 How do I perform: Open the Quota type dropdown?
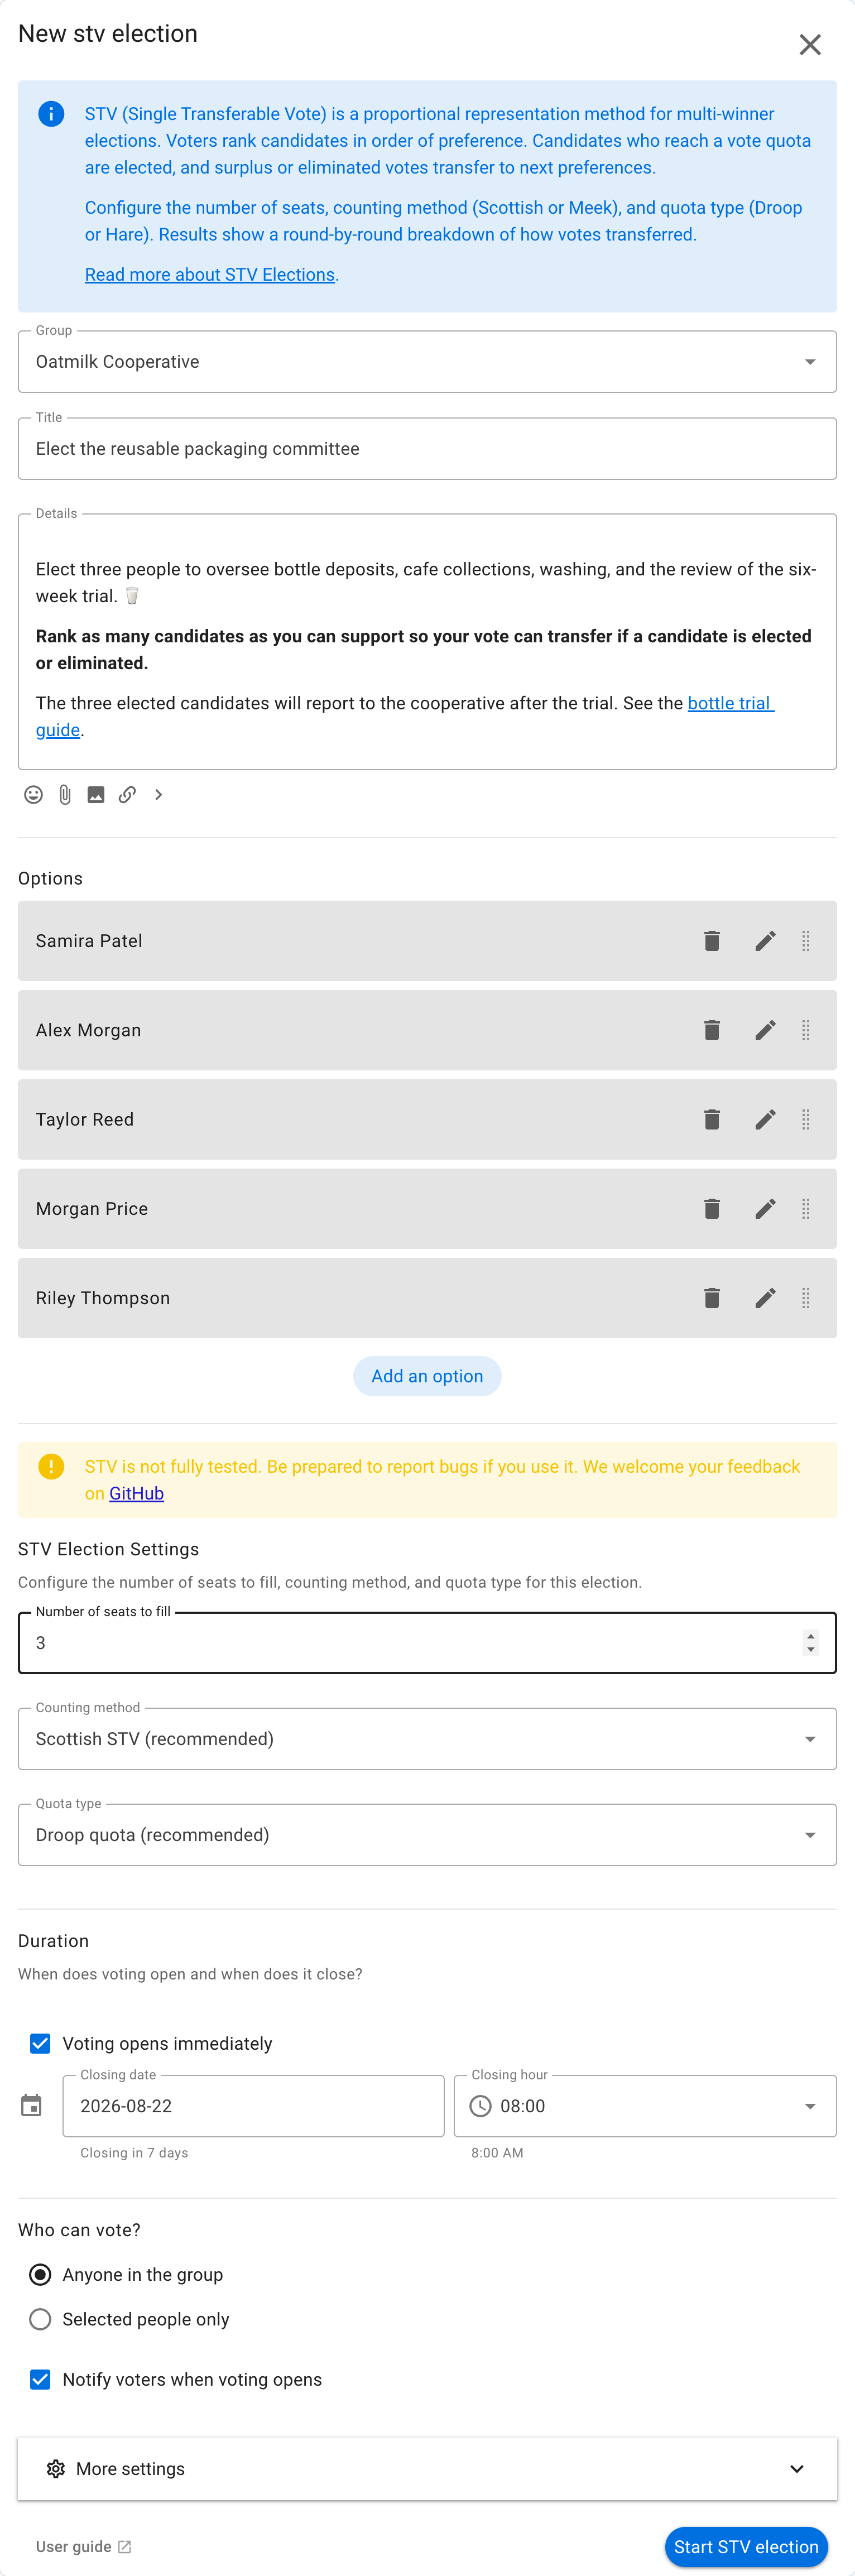click(427, 1835)
